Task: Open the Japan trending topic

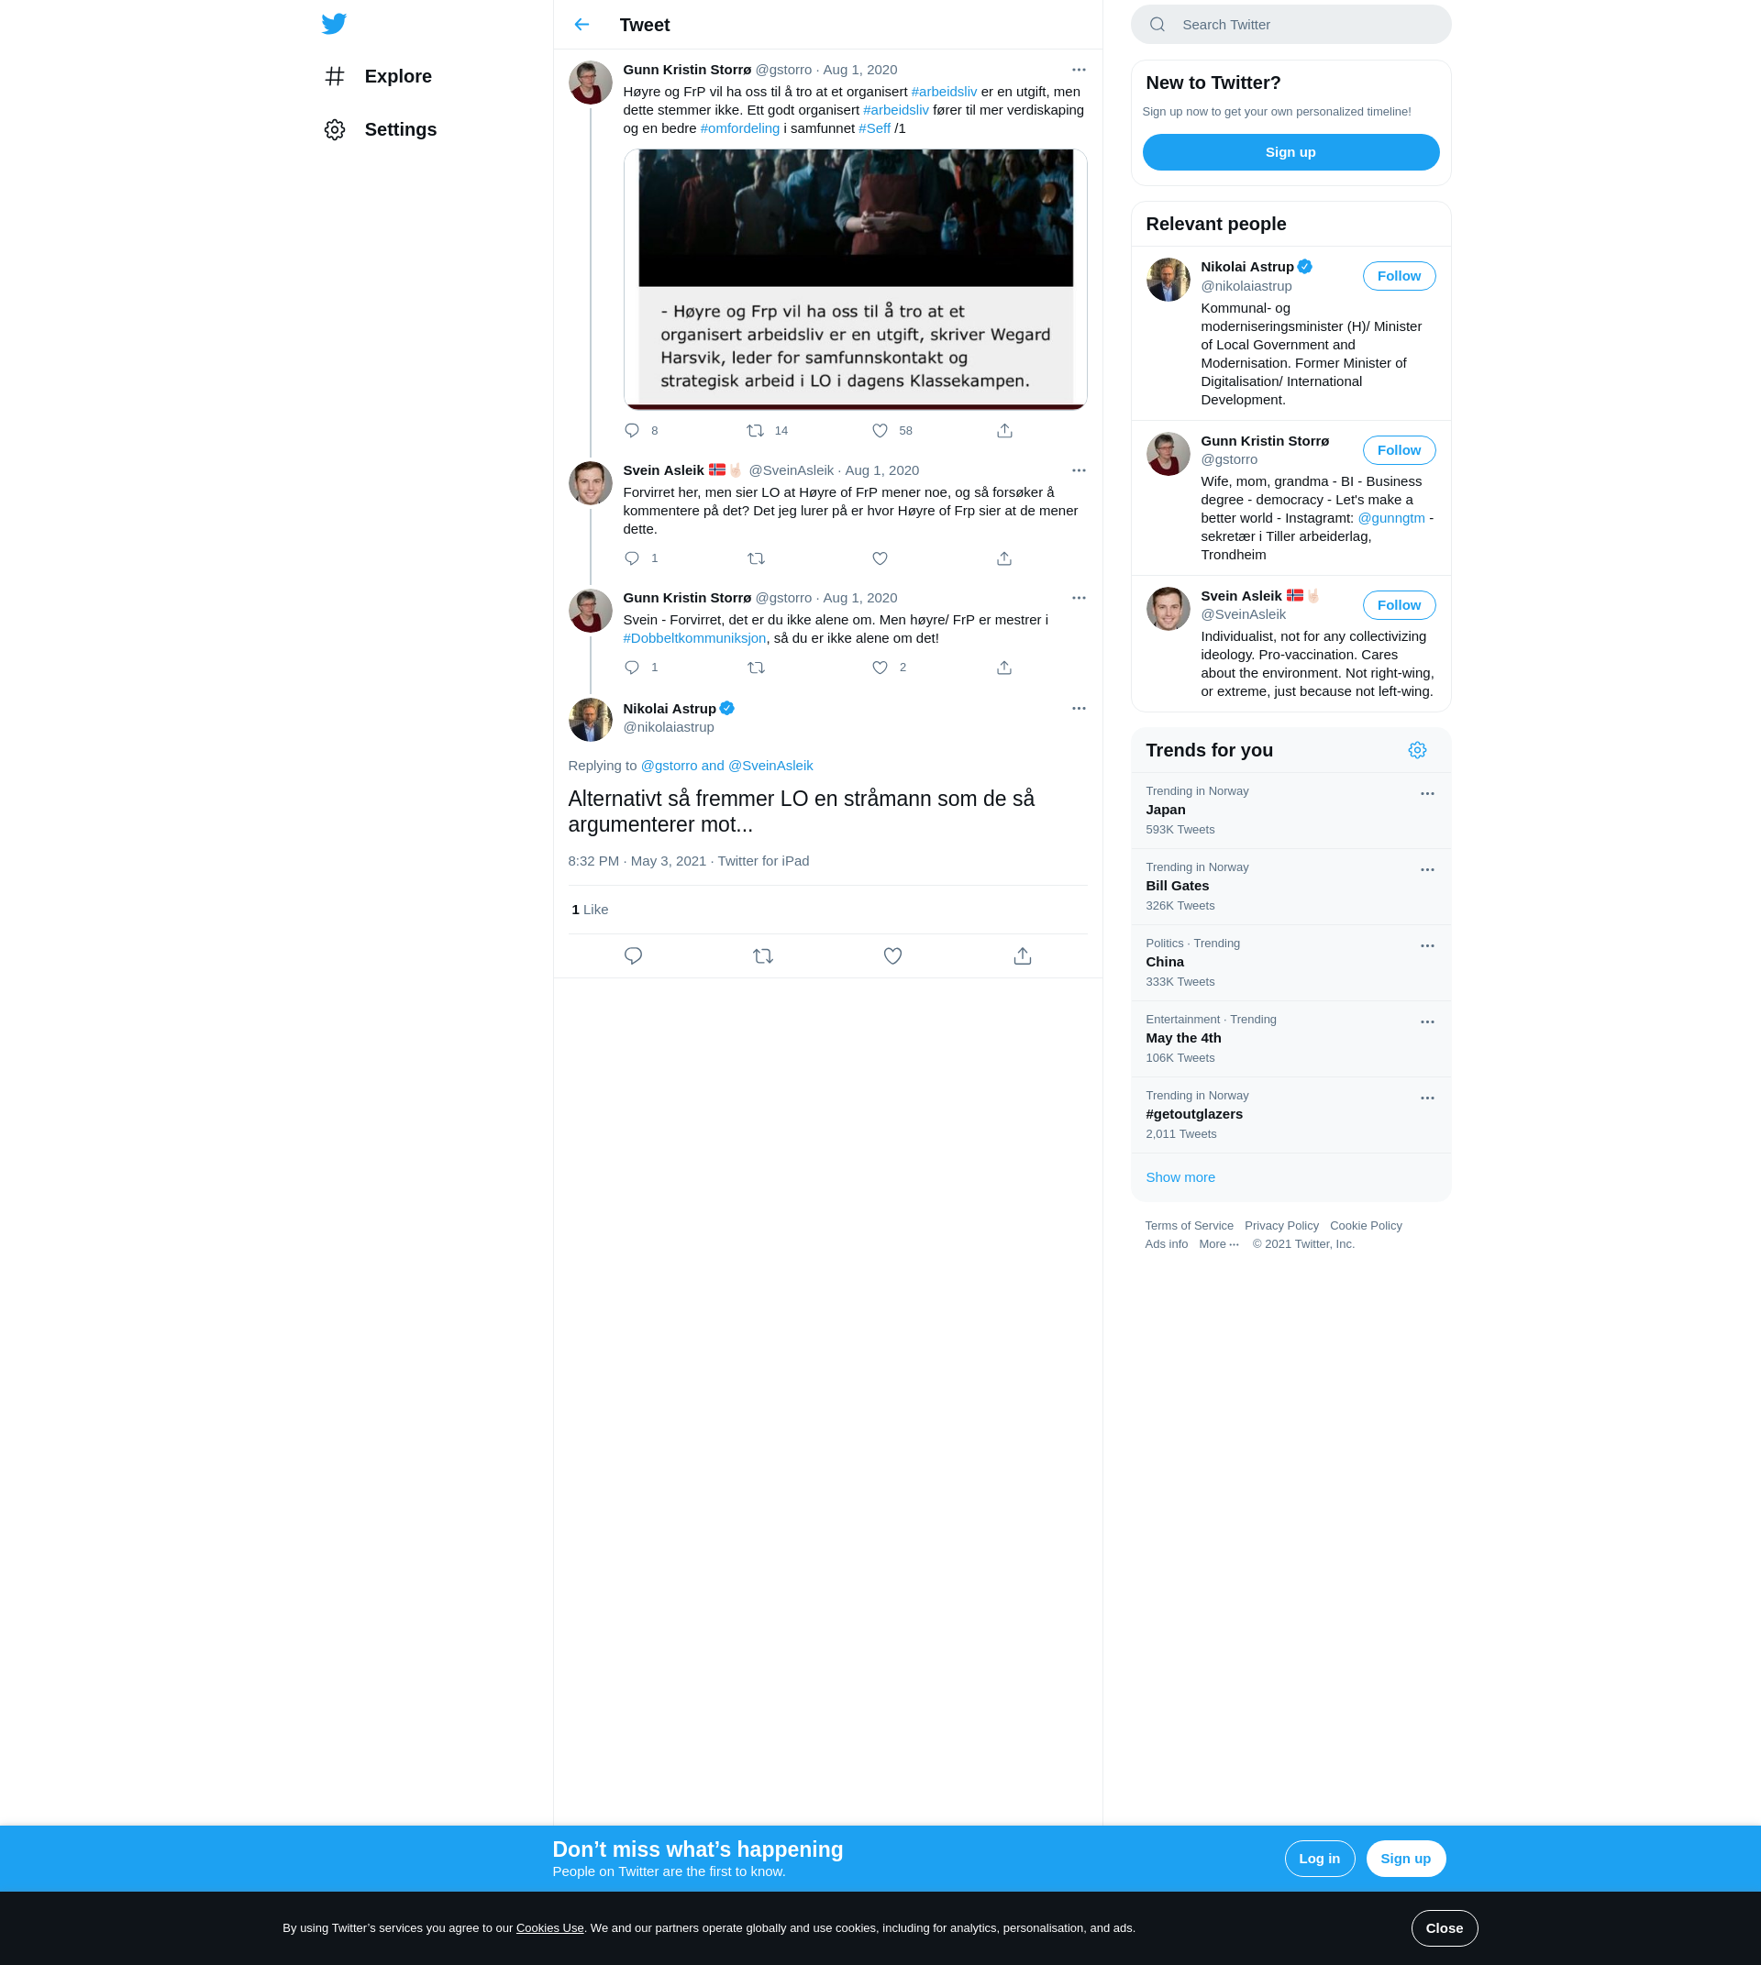Action: [x=1290, y=810]
